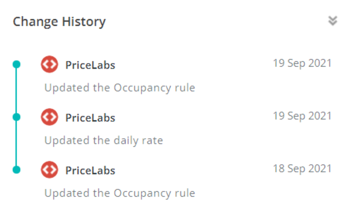Open the PriceLabs name in the first history entry
Screen dimensions: 356x223
pos(90,65)
